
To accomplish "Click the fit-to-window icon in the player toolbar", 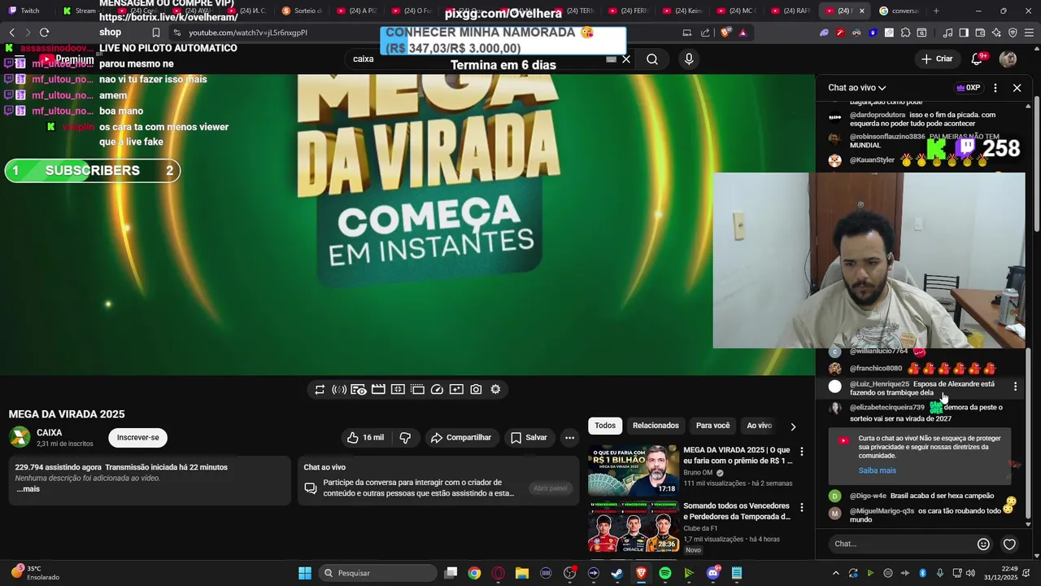I will [398, 390].
